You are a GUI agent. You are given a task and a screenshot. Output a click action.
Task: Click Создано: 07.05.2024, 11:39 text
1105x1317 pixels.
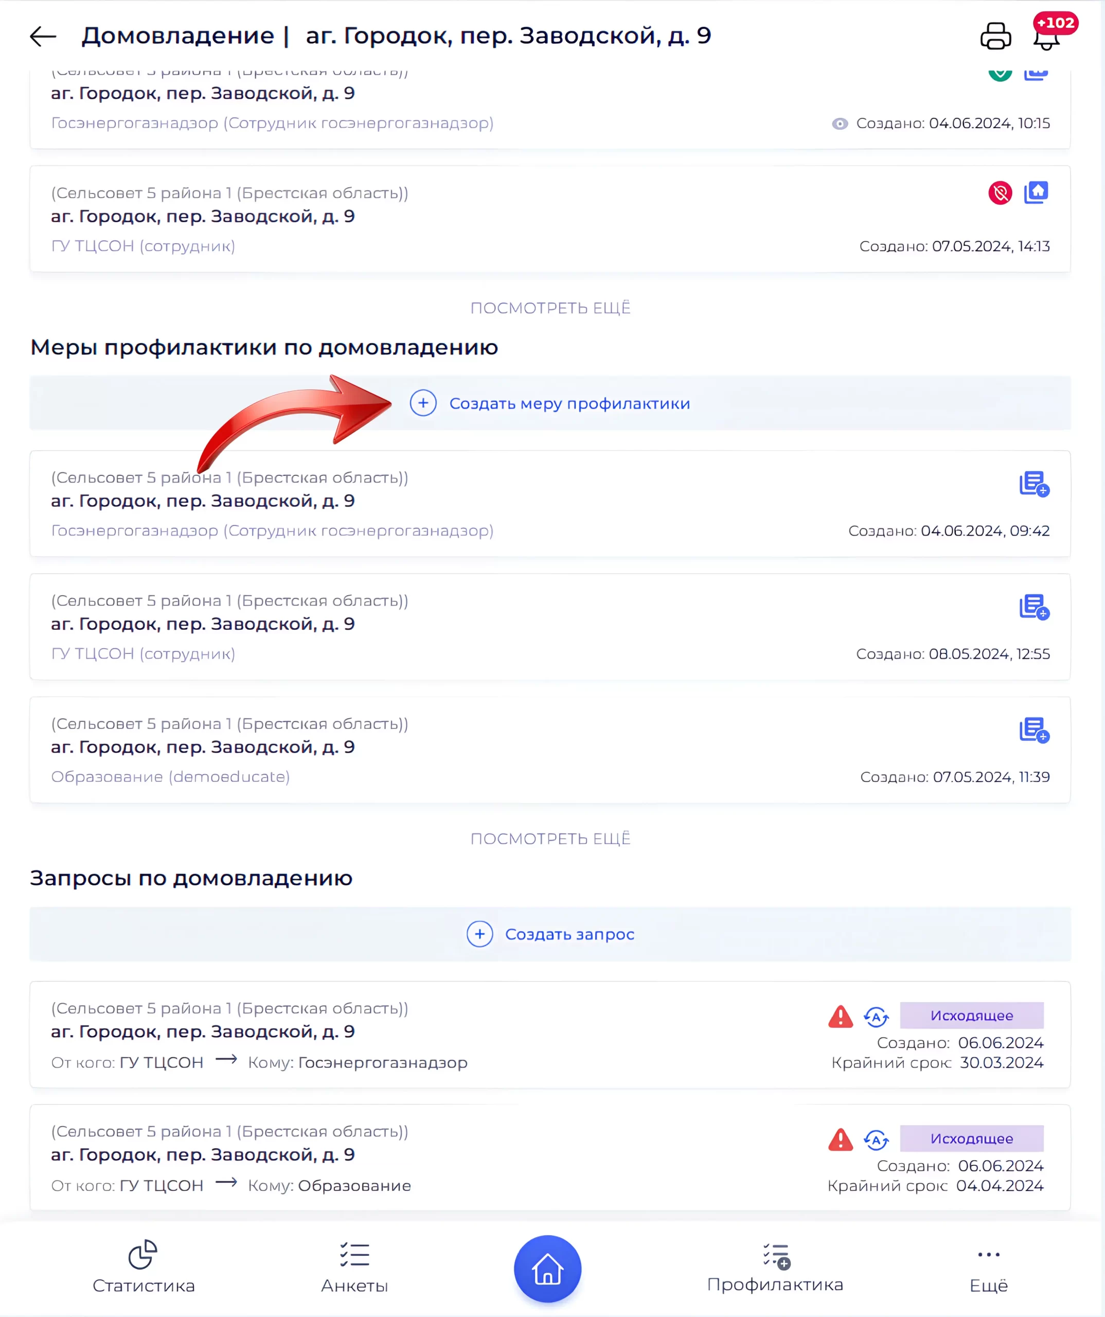[x=954, y=776]
